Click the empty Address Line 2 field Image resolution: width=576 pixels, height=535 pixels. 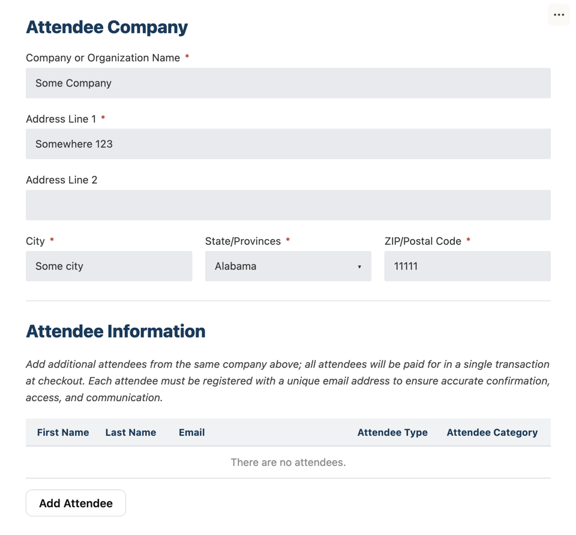click(288, 205)
